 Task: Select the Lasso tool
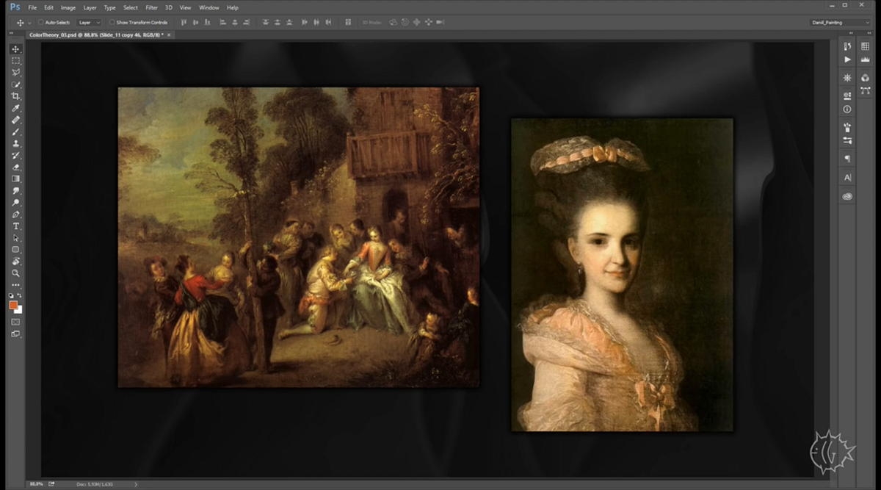(15, 72)
